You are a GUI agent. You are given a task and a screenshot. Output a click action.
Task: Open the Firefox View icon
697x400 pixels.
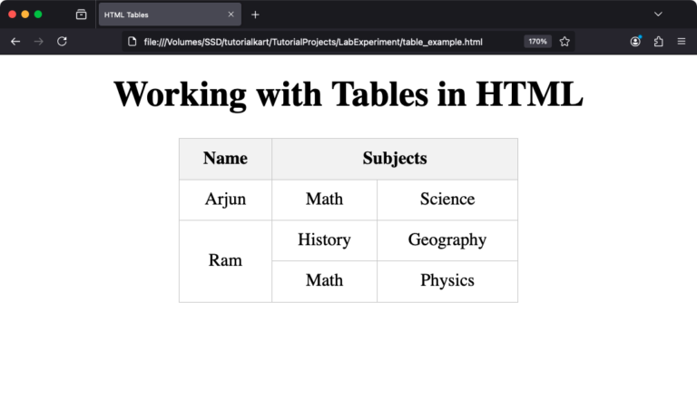(x=82, y=15)
